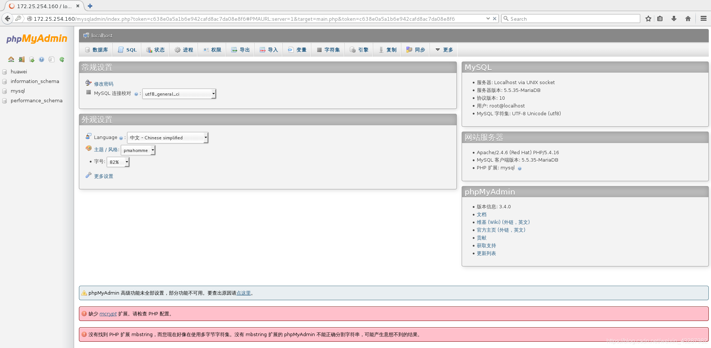
Task: Open the 官方主页 link
Action: pos(501,230)
